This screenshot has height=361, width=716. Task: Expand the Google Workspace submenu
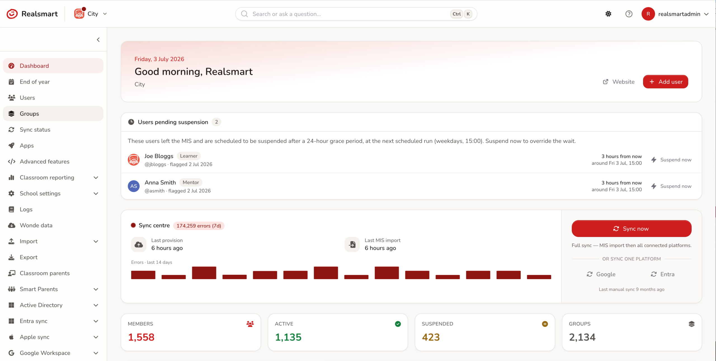point(96,353)
